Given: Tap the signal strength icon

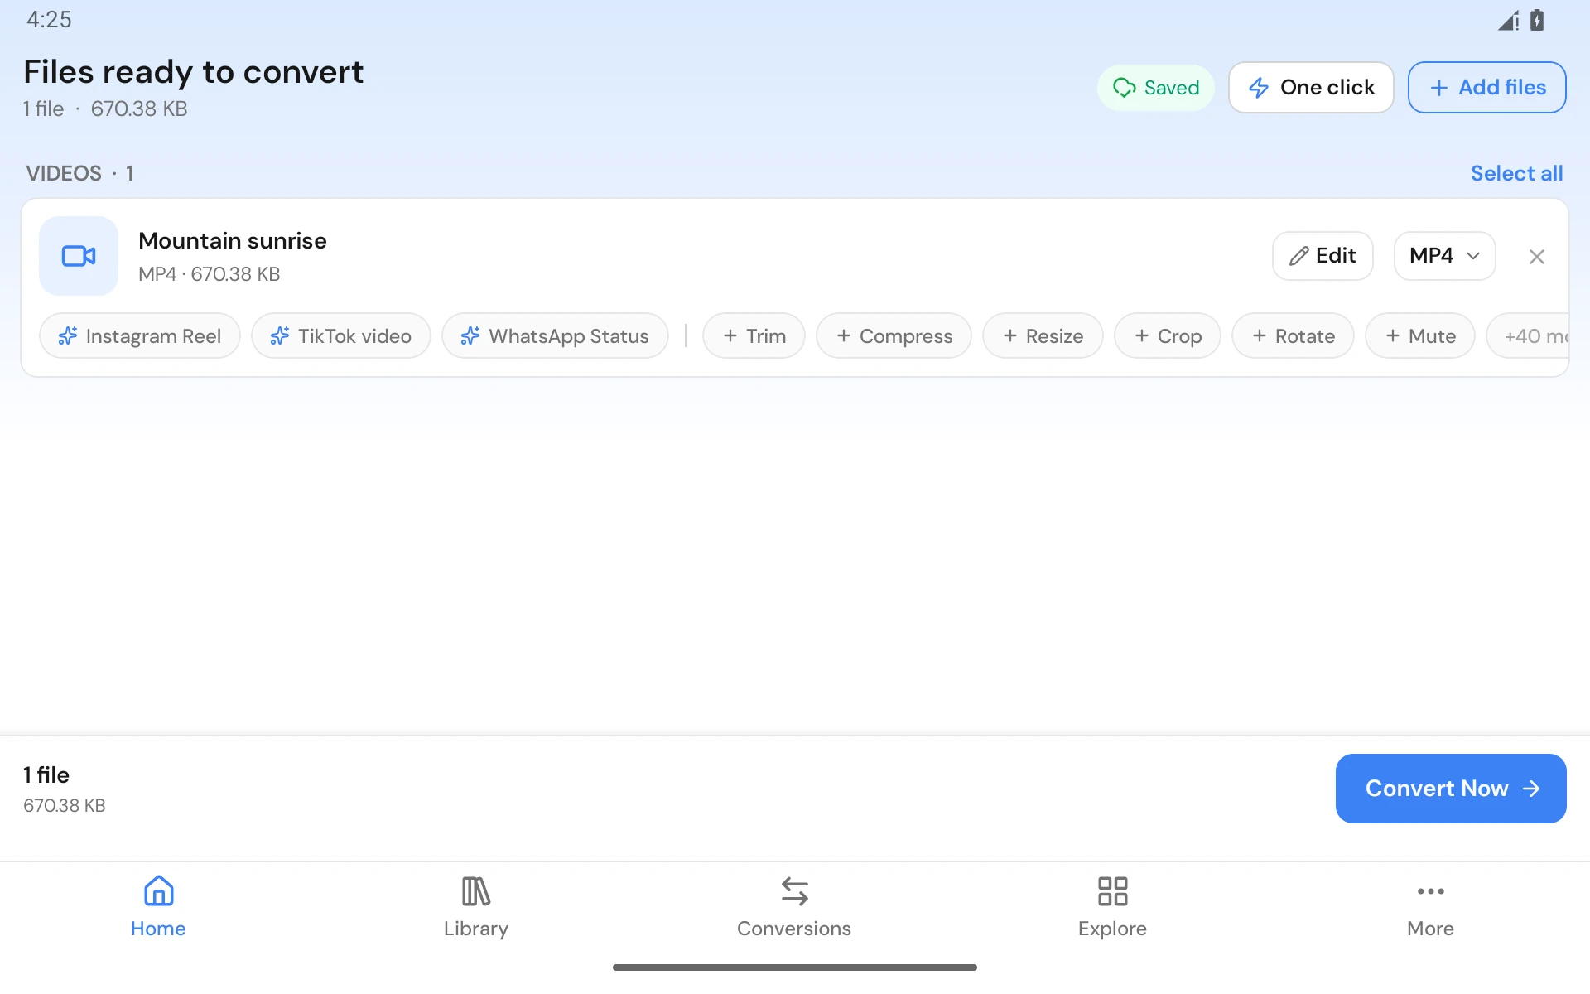Looking at the screenshot, I should point(1508,20).
